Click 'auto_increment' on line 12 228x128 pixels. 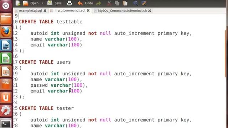tap(134, 33)
